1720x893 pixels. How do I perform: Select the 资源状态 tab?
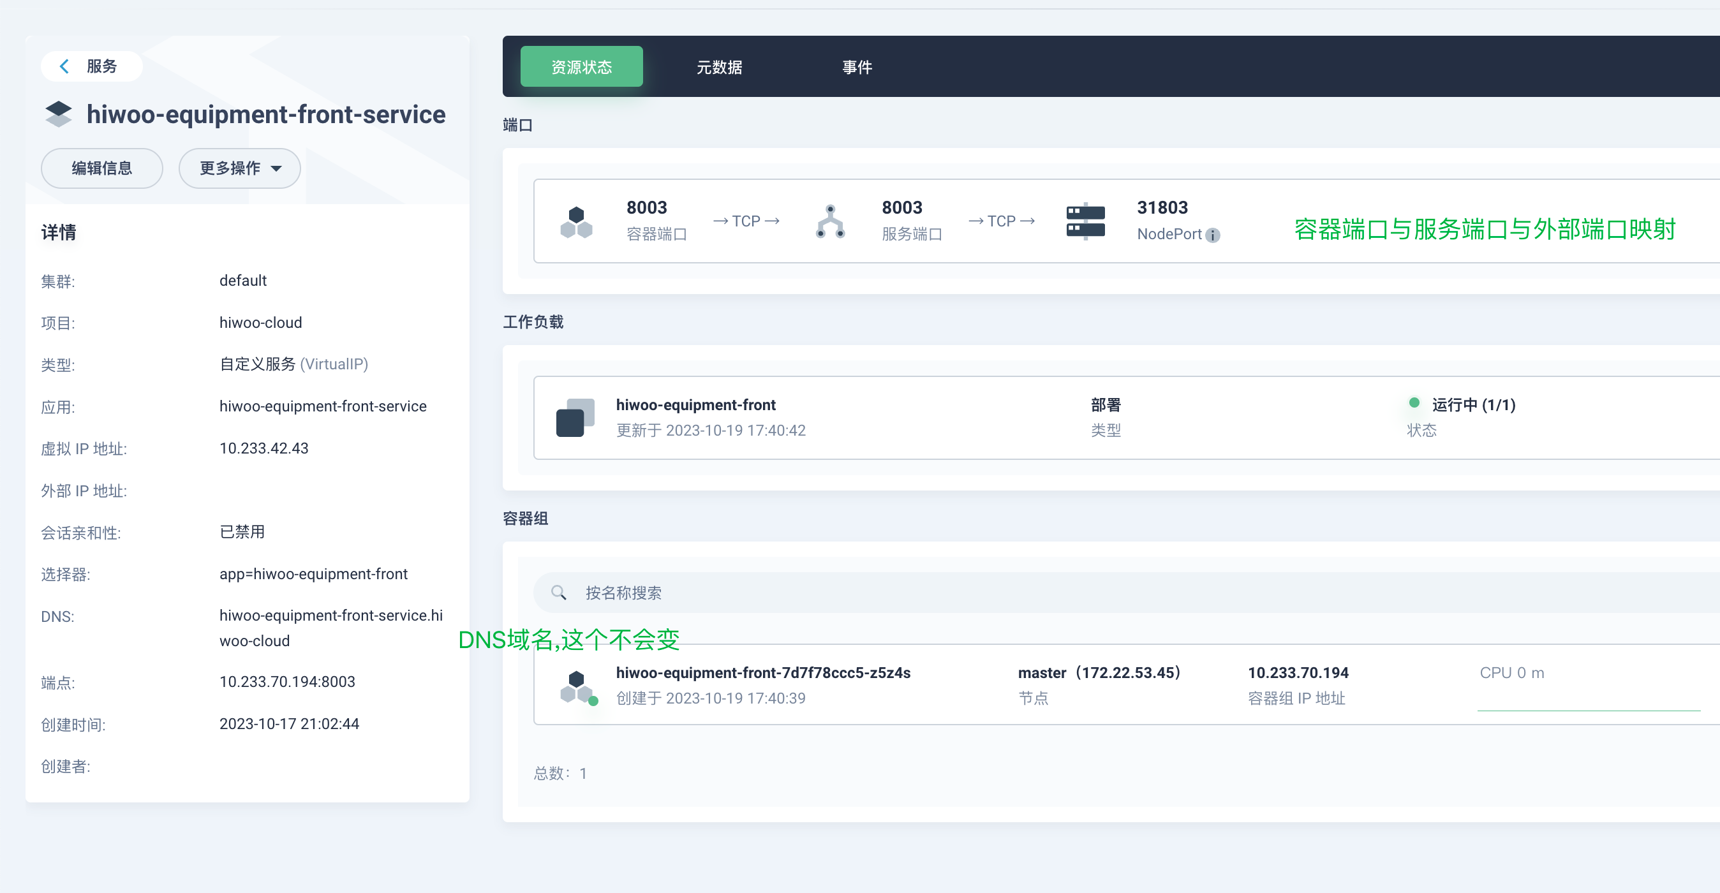click(581, 67)
